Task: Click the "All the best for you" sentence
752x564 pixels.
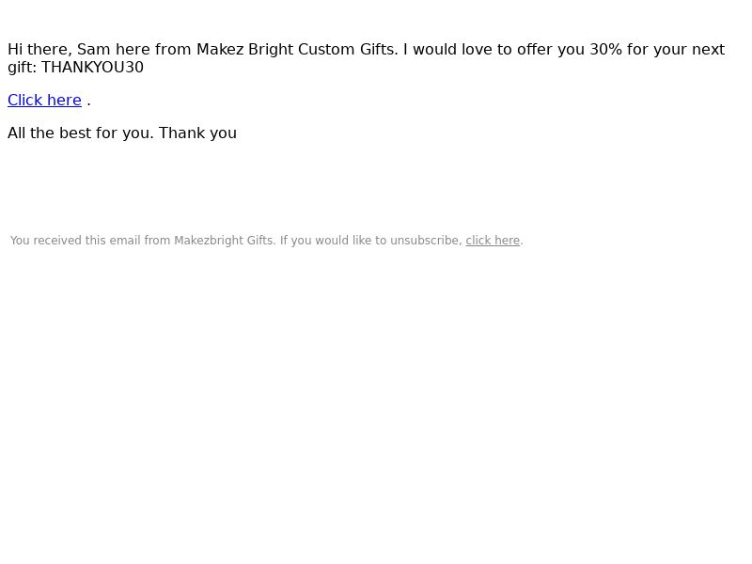Action: pyautogui.click(x=81, y=133)
